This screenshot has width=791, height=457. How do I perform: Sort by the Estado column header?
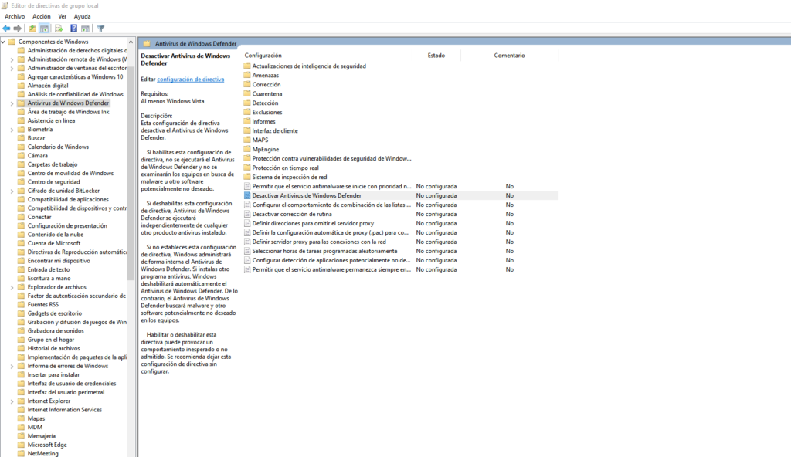[436, 56]
